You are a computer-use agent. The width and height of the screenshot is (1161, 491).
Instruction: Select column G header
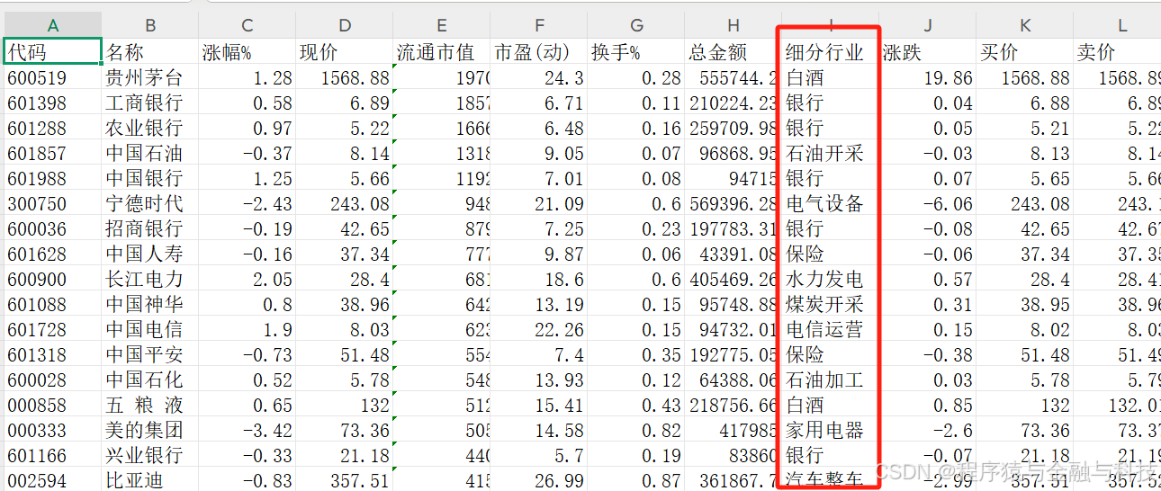pyautogui.click(x=636, y=25)
